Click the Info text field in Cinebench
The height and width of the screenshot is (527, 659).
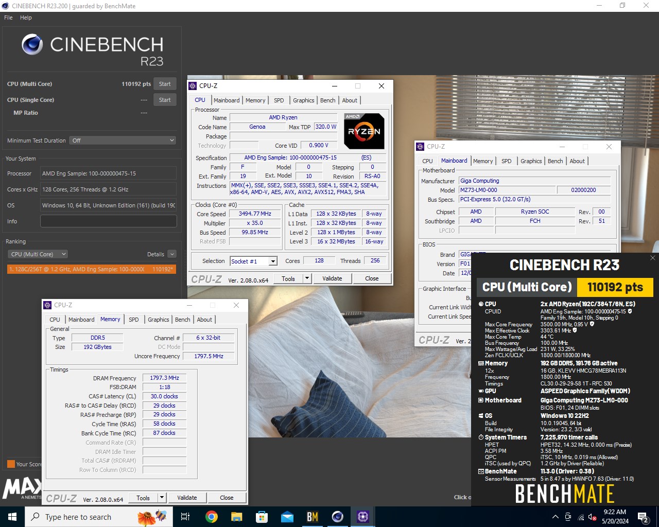click(x=109, y=221)
